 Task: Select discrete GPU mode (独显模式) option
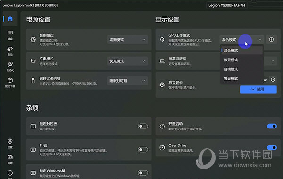(241, 78)
